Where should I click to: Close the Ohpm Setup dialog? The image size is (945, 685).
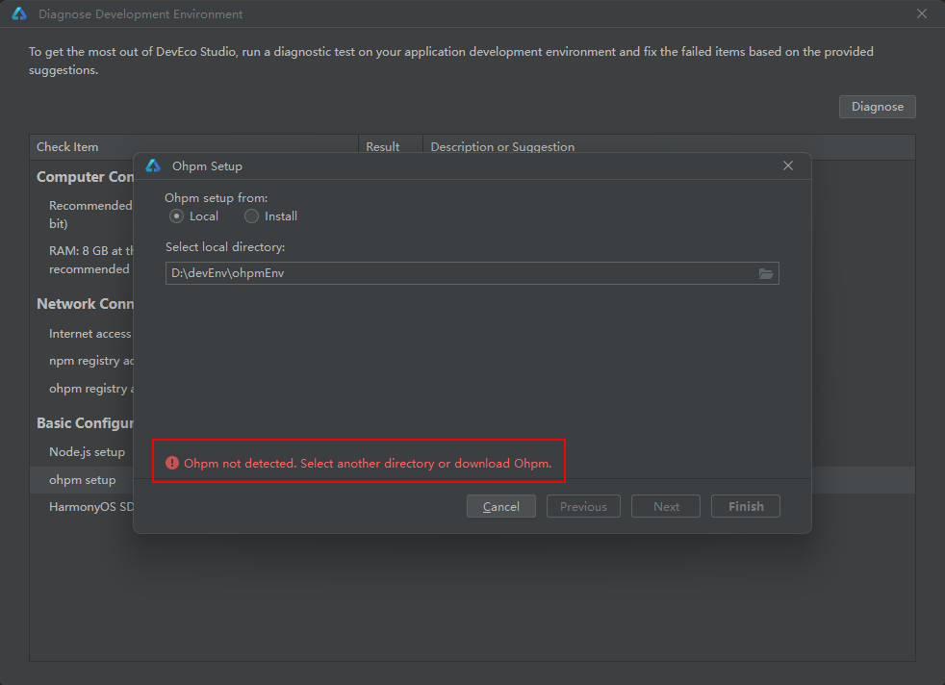[x=788, y=165]
